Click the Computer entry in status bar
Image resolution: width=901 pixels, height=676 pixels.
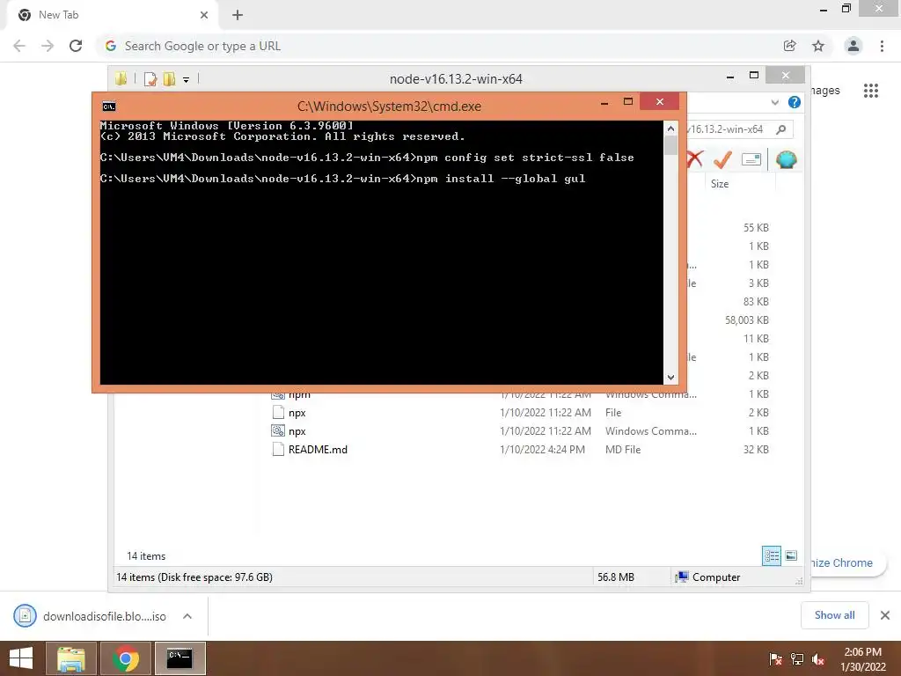click(708, 577)
